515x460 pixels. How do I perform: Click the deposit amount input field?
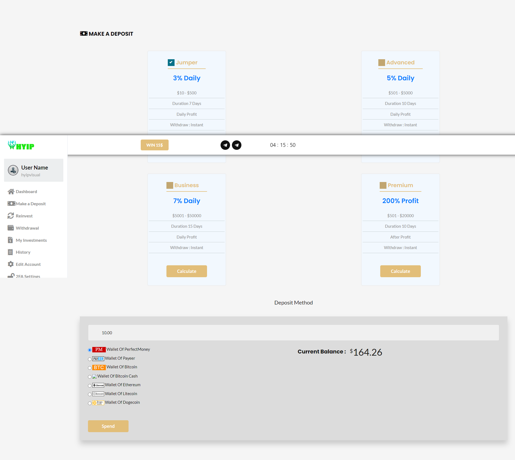pos(293,333)
